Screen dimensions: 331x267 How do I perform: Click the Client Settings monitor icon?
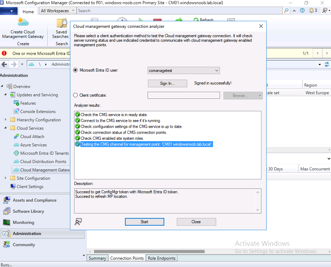pos(13,186)
